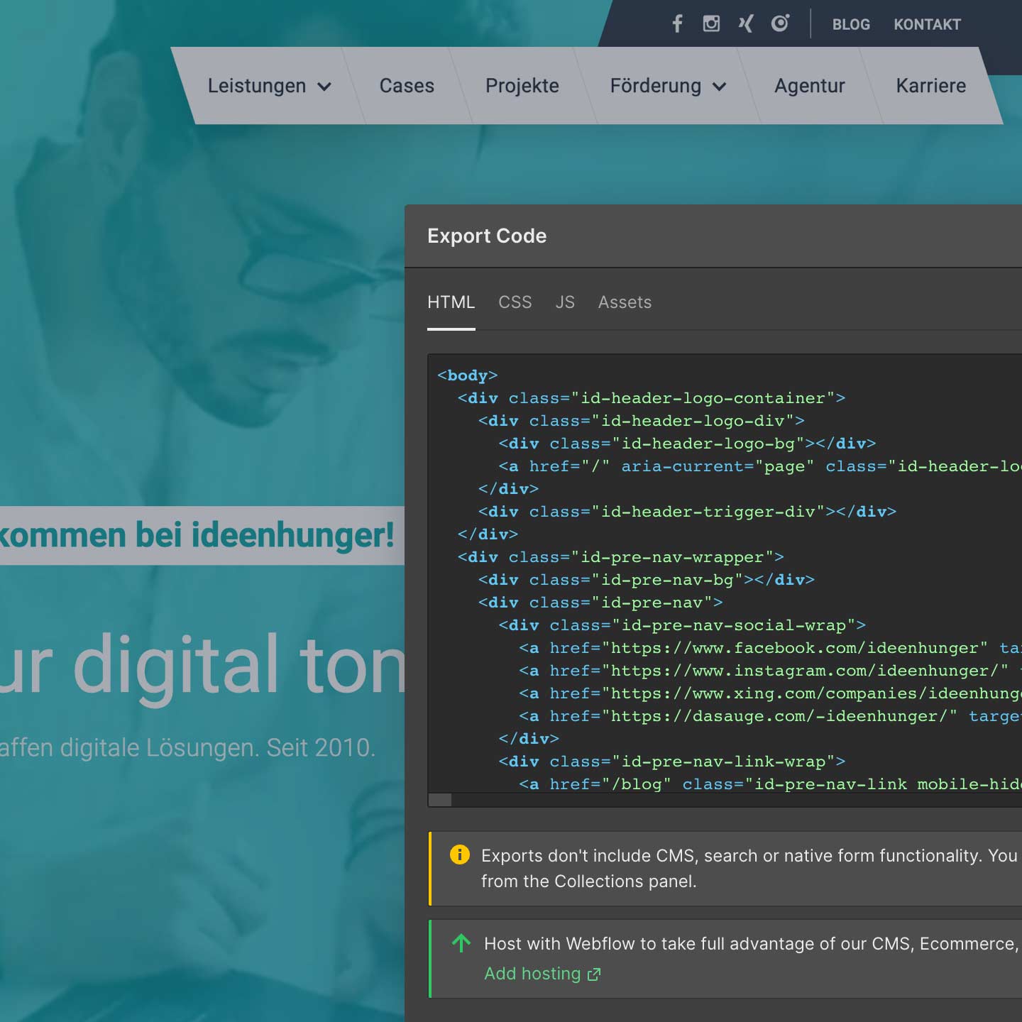Click the id-pre-nav-social-wrap div line

click(682, 625)
